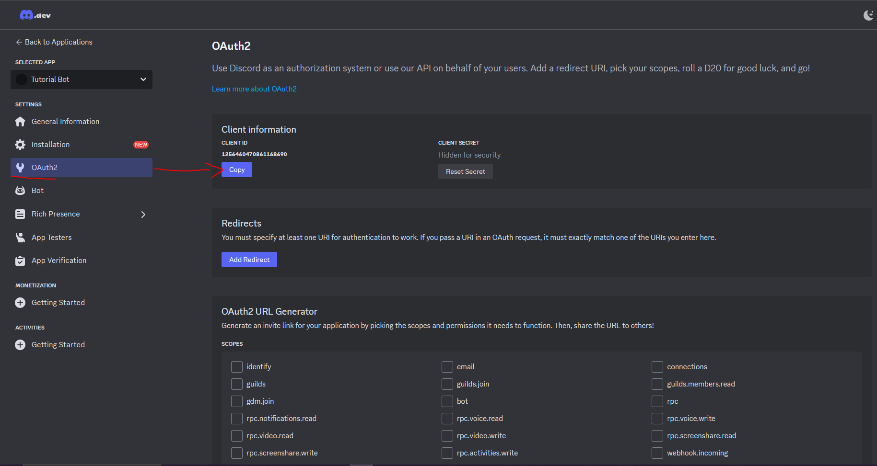Click the Discord .dev logo
877x466 pixels.
[x=35, y=15]
